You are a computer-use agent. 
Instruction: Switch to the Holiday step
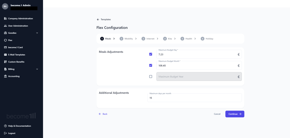click(207, 39)
